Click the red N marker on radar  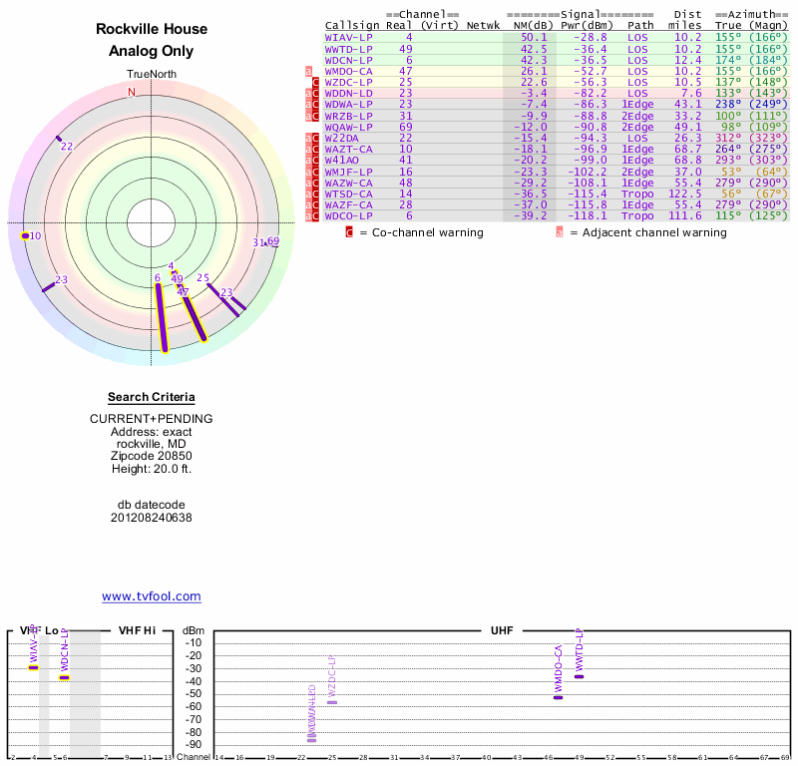132,92
